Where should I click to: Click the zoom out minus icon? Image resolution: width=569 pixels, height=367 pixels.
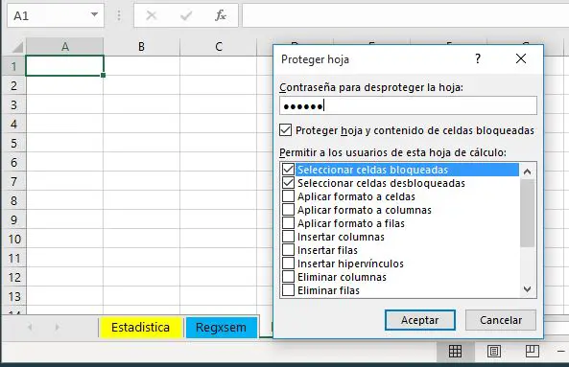click(561, 351)
